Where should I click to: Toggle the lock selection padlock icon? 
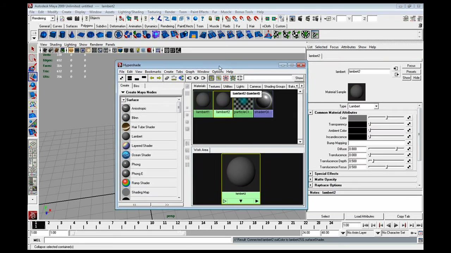coord(210,19)
